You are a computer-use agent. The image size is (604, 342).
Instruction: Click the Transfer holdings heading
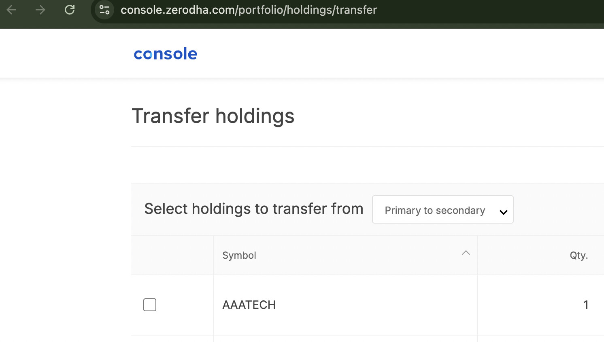pos(213,116)
